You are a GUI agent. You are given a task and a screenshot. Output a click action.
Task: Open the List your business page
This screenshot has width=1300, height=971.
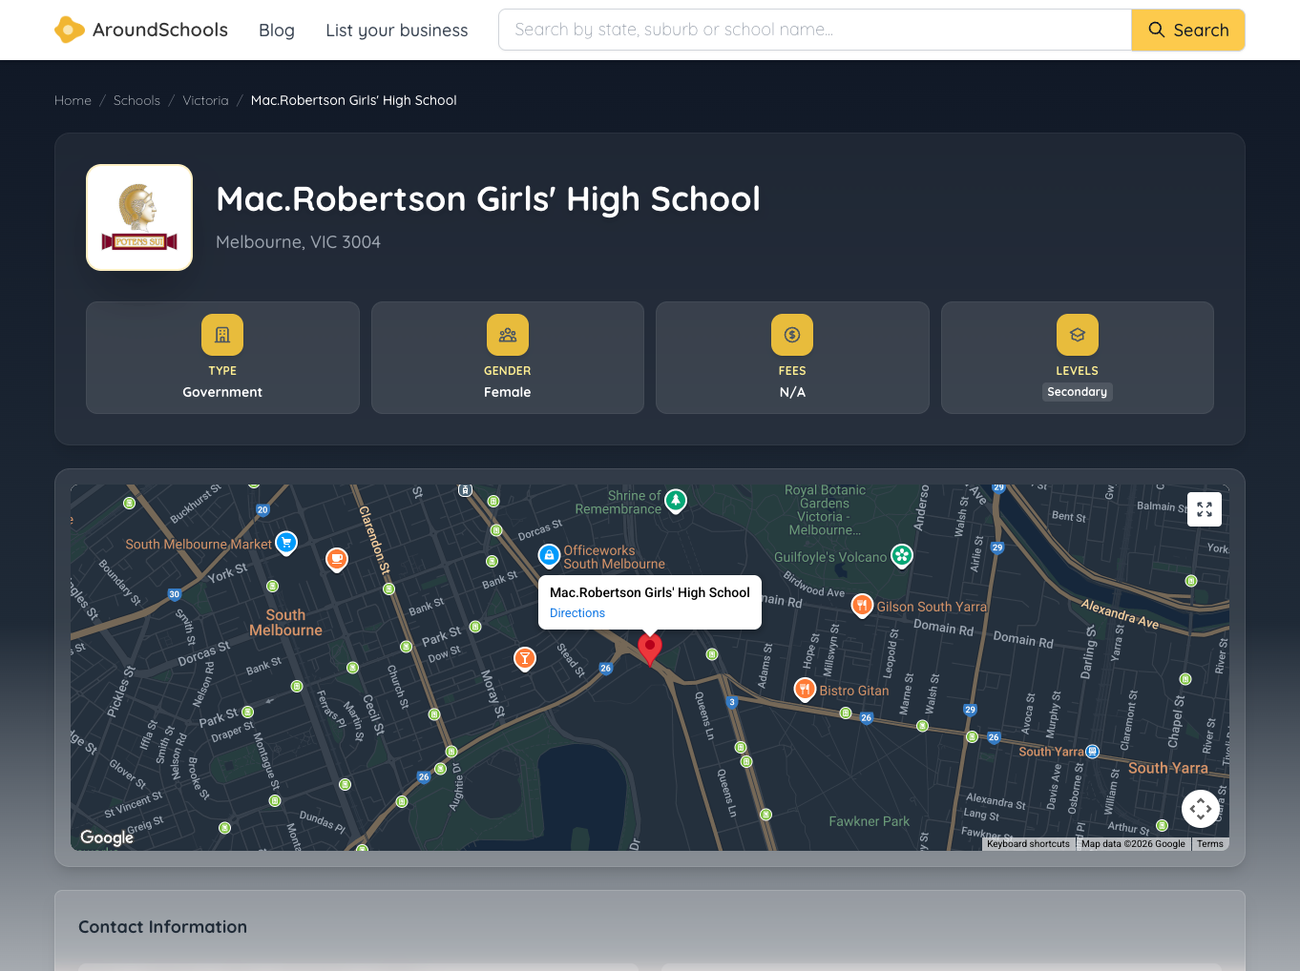click(396, 30)
